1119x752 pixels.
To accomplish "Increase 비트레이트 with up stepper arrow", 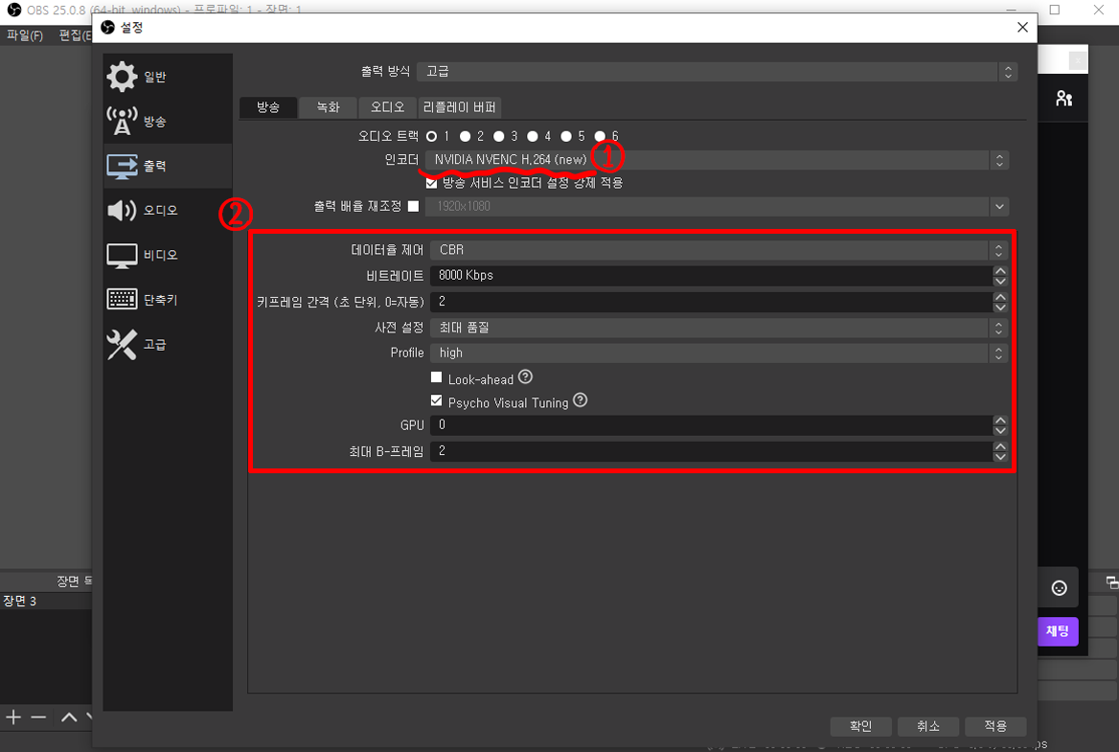I will coord(1000,270).
